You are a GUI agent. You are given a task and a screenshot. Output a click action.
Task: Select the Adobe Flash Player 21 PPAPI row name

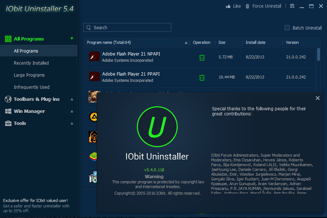click(x=131, y=74)
